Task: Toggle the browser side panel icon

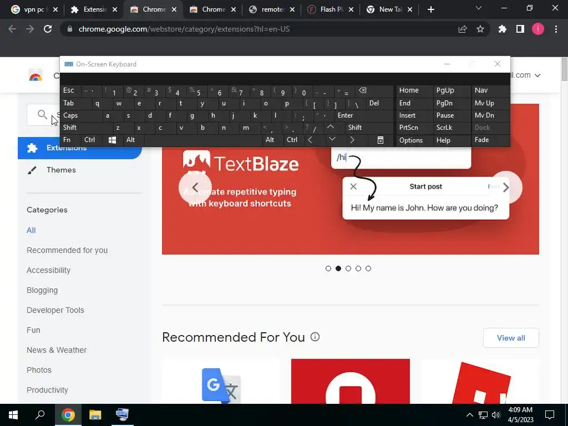Action: pyautogui.click(x=520, y=29)
